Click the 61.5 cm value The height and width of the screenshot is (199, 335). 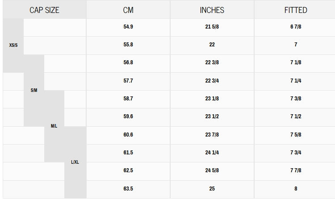[x=128, y=153]
